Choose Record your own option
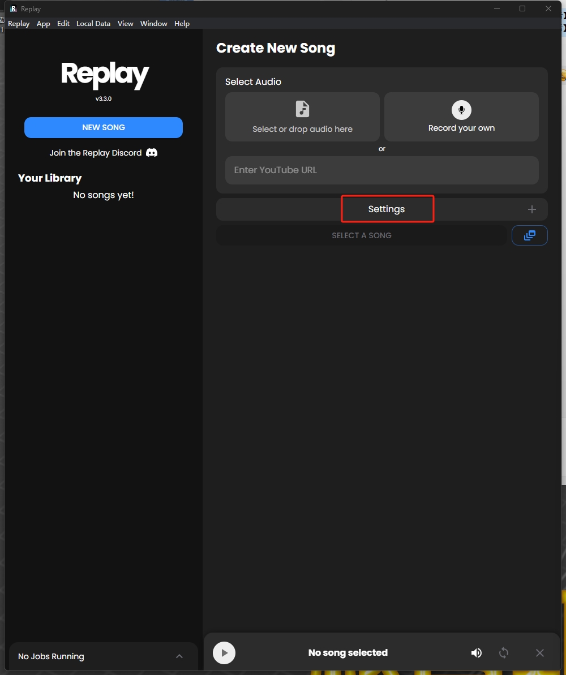The image size is (566, 675). tap(461, 117)
